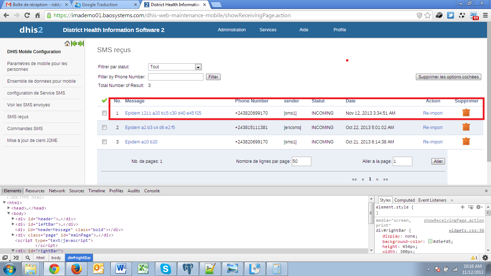Tick the checkbox for SMS row 3

(x=105, y=142)
